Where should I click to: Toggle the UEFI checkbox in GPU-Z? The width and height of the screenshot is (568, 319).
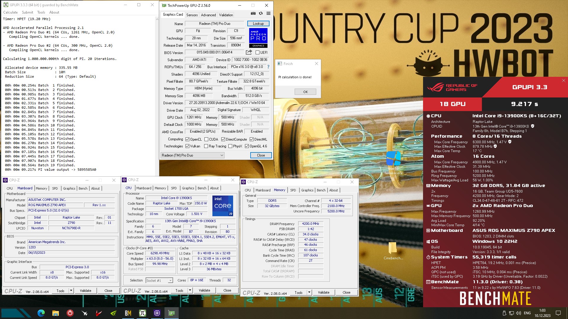(x=257, y=53)
